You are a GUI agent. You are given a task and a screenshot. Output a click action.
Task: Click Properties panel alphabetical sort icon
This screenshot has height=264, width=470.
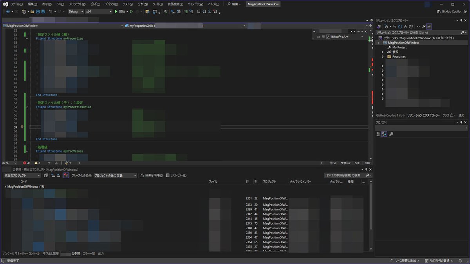[384, 134]
